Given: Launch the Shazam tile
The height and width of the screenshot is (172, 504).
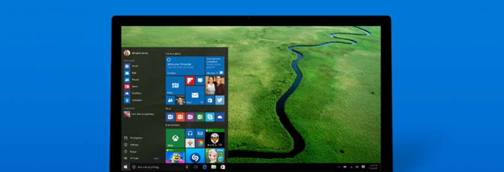Looking at the screenshot, I should [195, 156].
